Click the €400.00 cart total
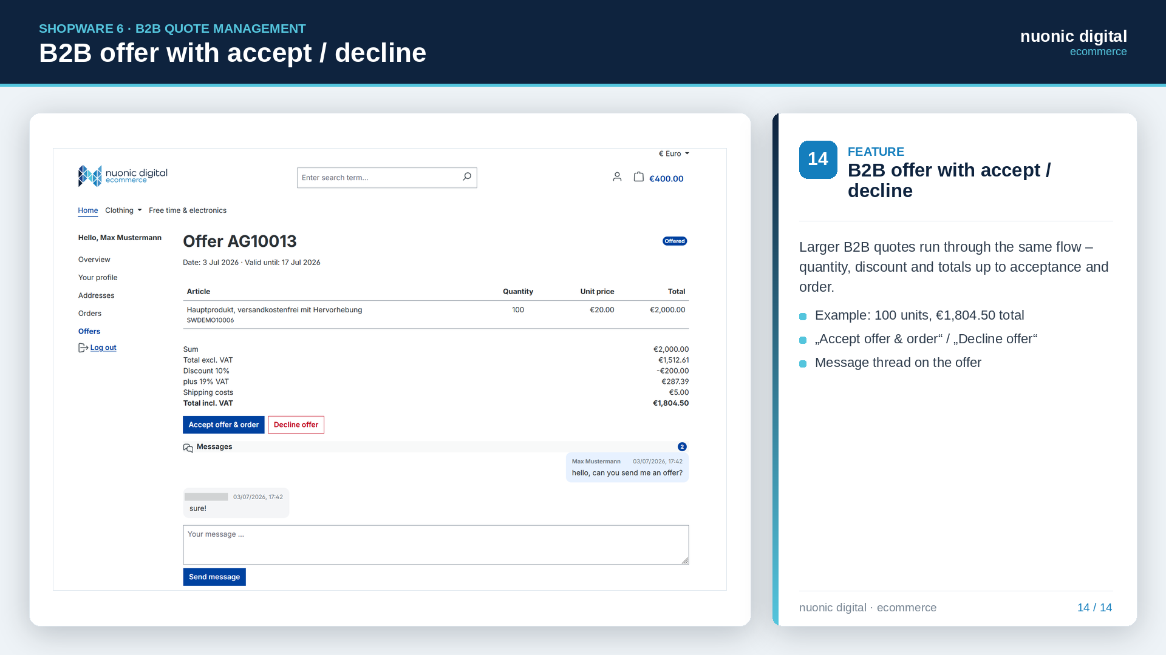Image resolution: width=1166 pixels, height=655 pixels. pyautogui.click(x=666, y=178)
